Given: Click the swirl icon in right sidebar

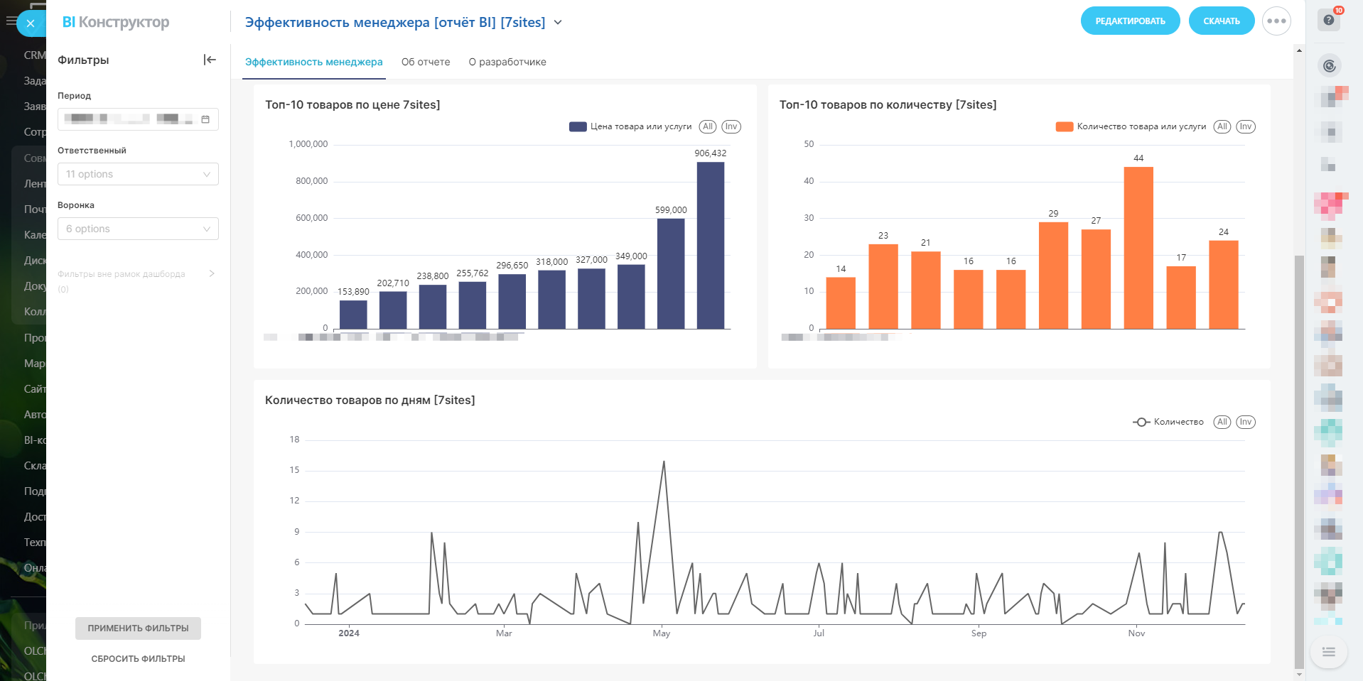Looking at the screenshot, I should (x=1329, y=67).
